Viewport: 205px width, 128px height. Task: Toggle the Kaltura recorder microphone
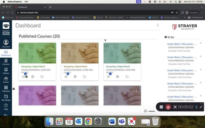click(196, 107)
